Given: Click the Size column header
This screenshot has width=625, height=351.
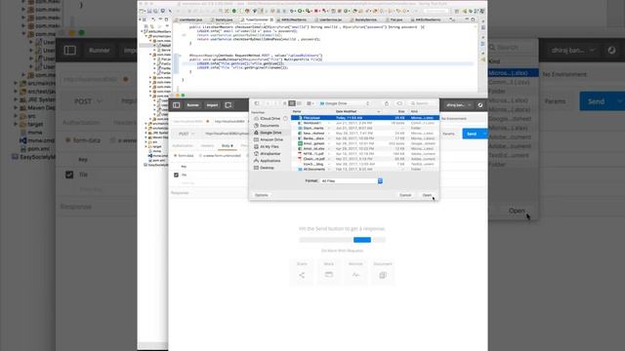Looking at the screenshot, I should pos(401,111).
